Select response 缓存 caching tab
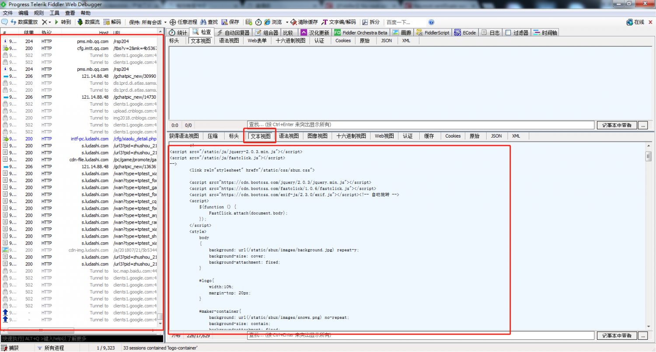Image resolution: width=656 pixels, height=352 pixels. pos(429,136)
